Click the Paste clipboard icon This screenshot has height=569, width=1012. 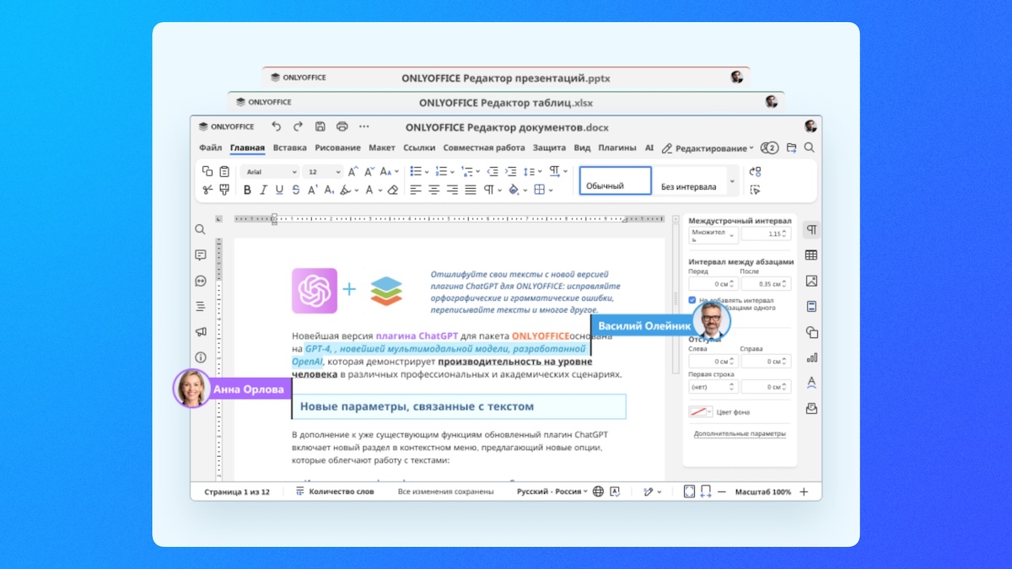pos(224,171)
